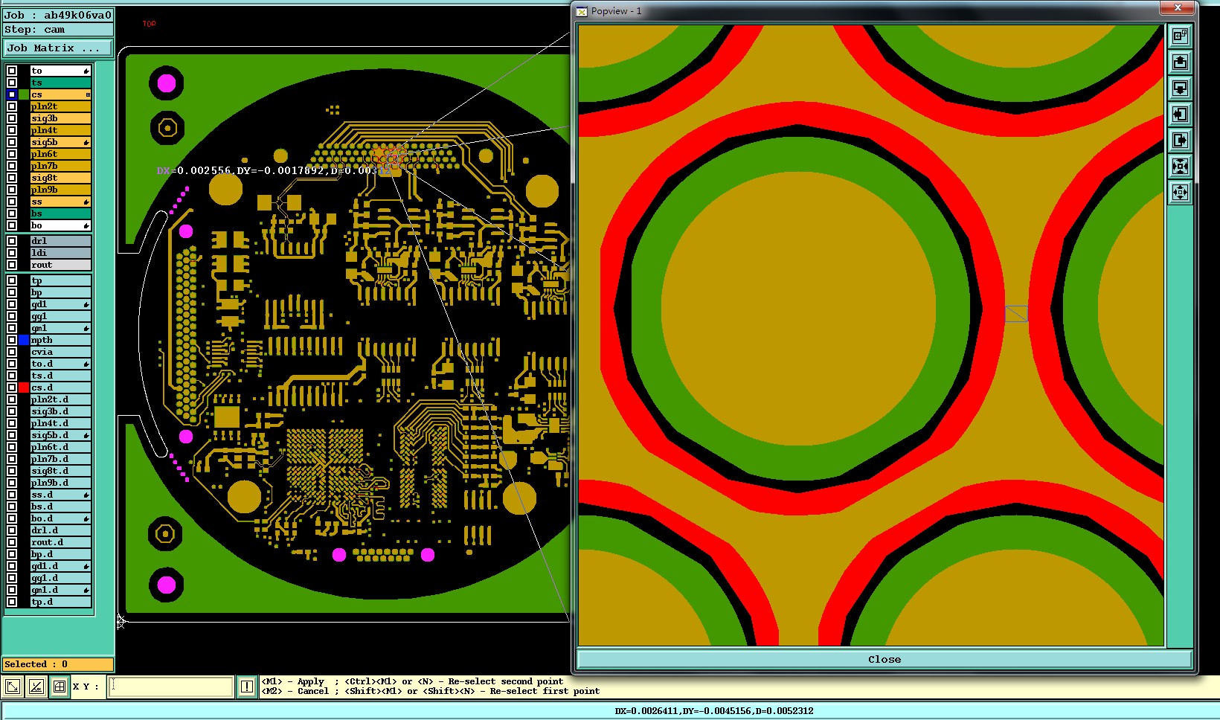This screenshot has height=720, width=1220.
Task: Select layer sig8t in the layer list
Action: (x=60, y=178)
